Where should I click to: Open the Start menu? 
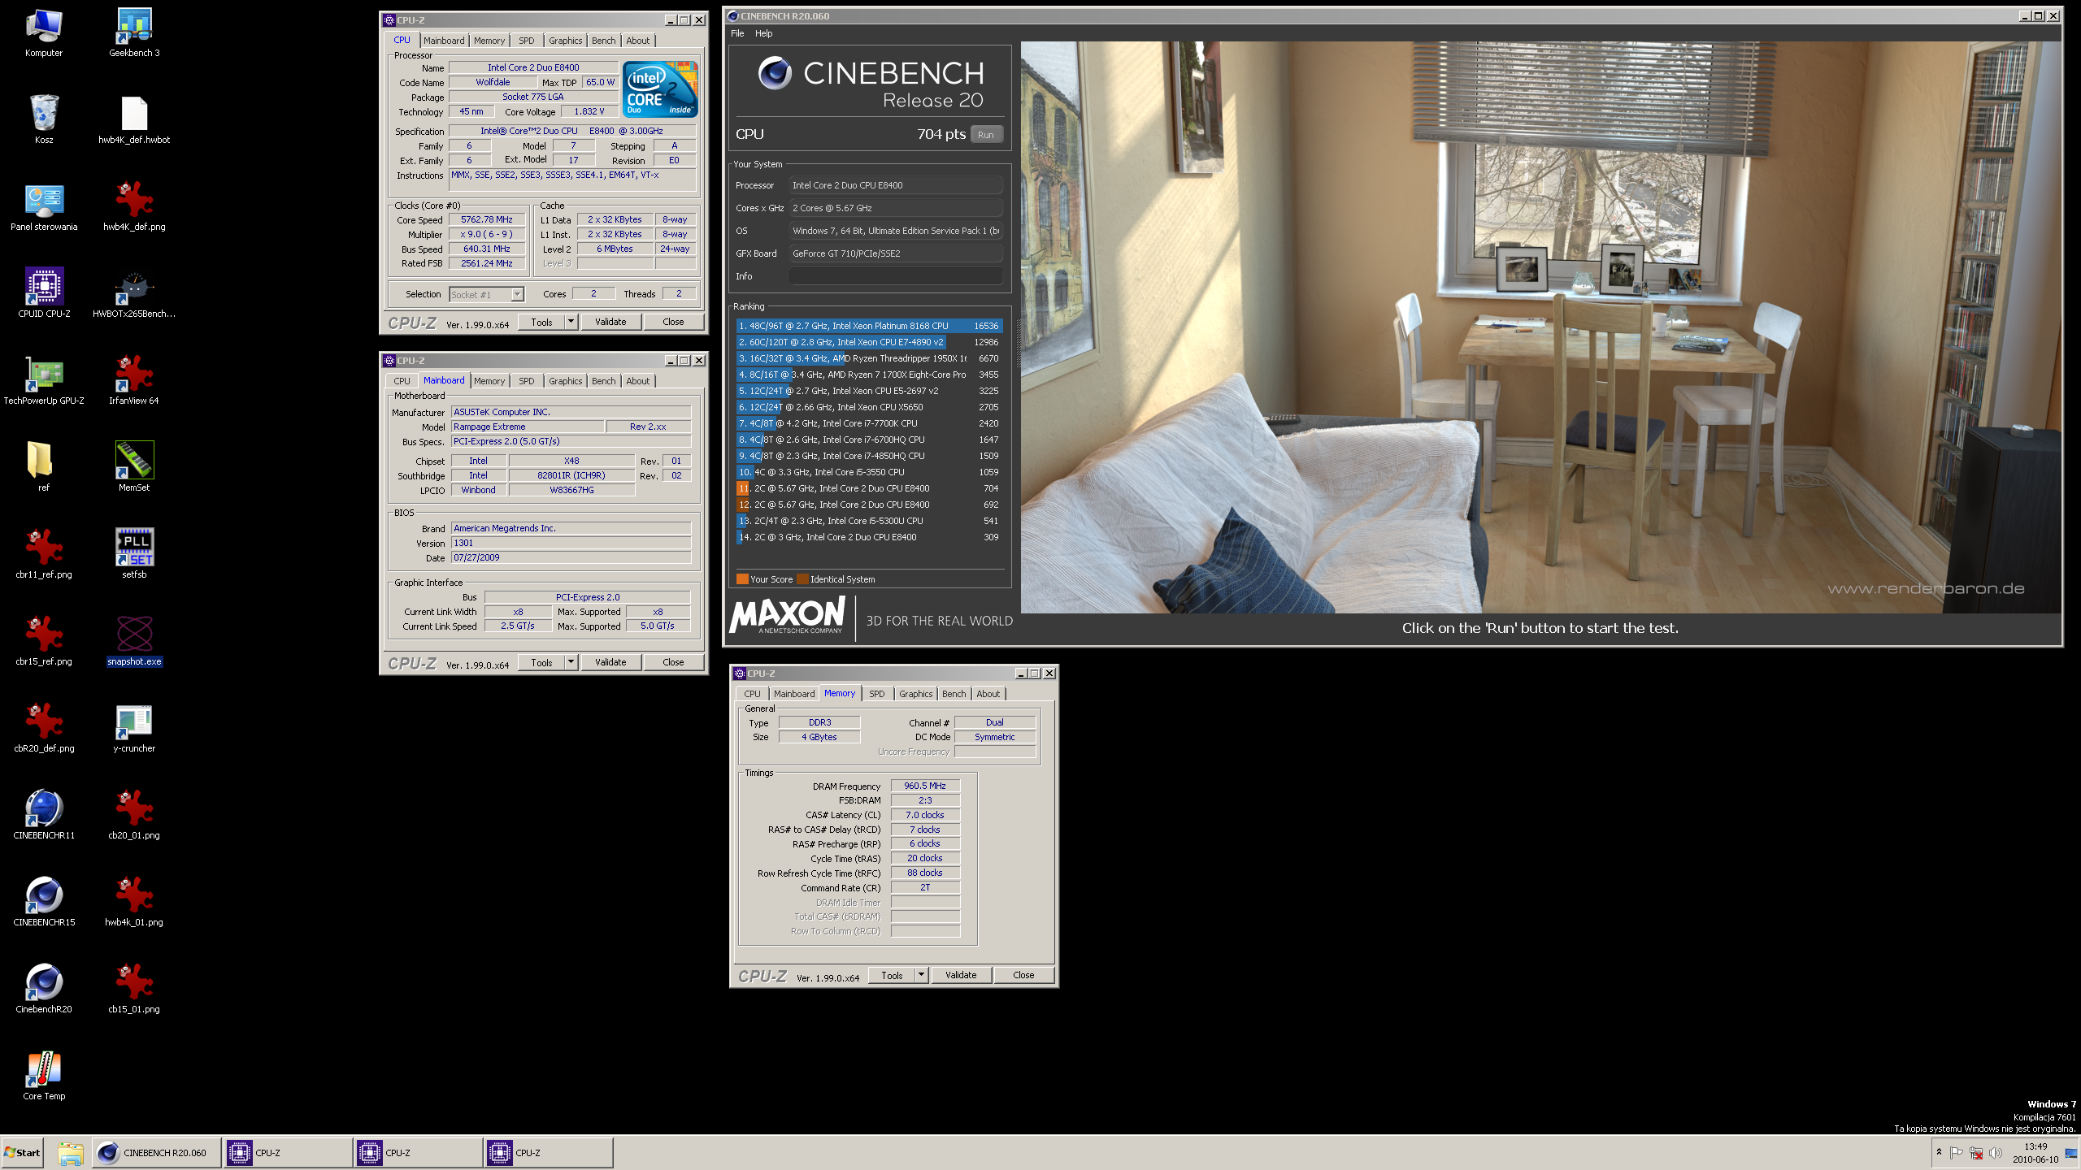tap(23, 1153)
